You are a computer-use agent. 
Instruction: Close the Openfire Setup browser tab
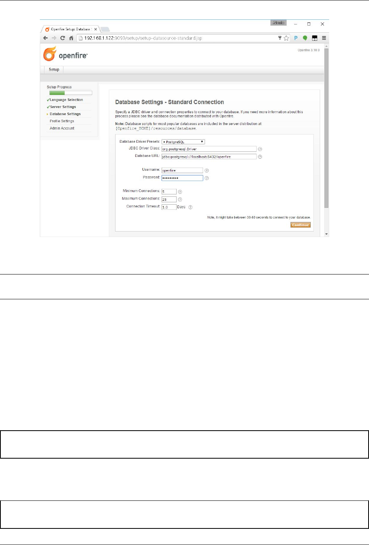(95, 29)
